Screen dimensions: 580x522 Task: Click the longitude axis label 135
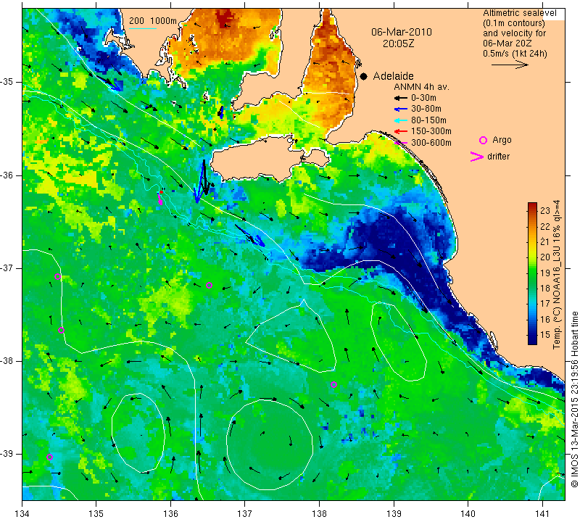96,513
